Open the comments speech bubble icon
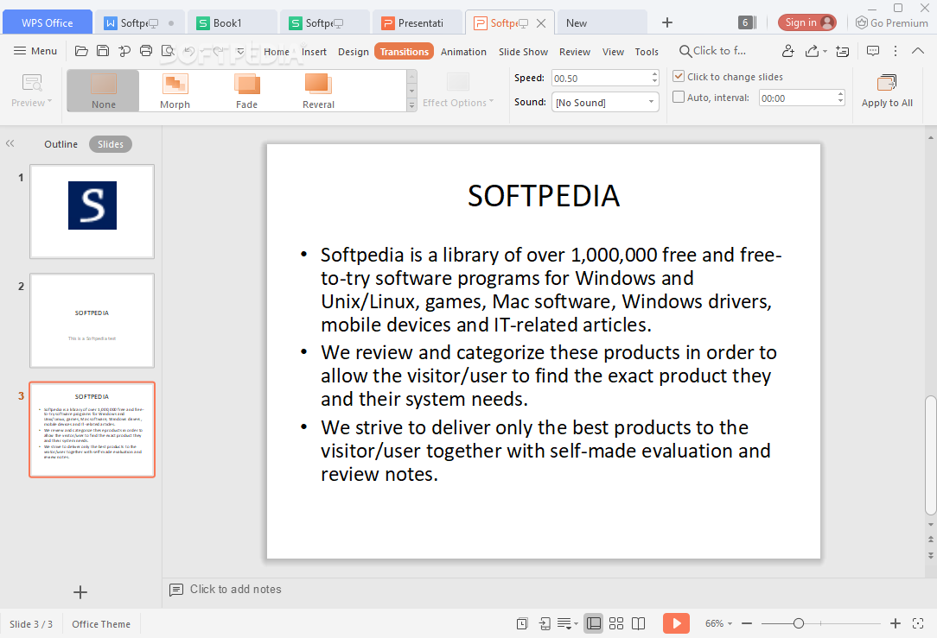The width and height of the screenshot is (937, 638). coord(872,51)
